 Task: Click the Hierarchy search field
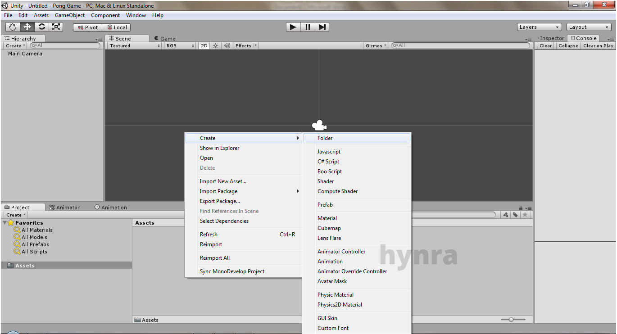(65, 45)
